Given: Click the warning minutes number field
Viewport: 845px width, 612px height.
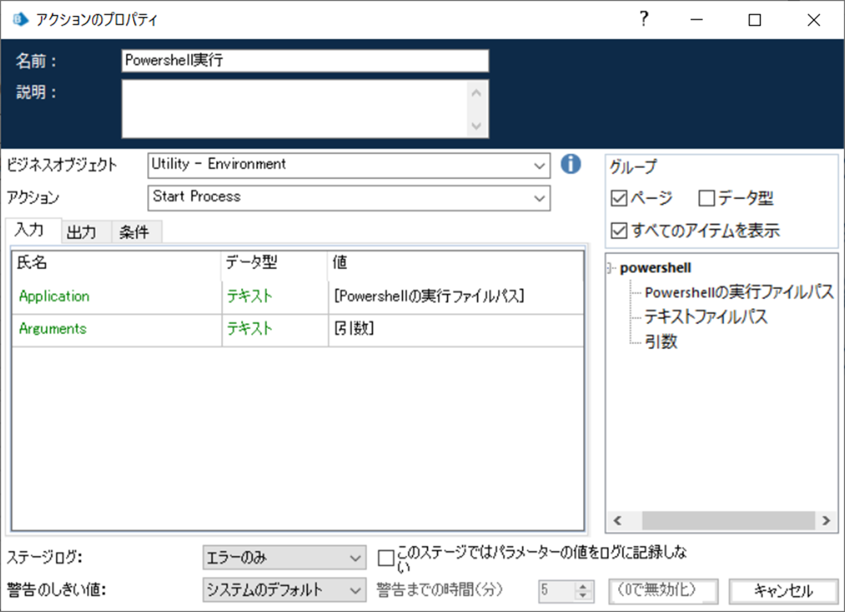Looking at the screenshot, I should (557, 591).
